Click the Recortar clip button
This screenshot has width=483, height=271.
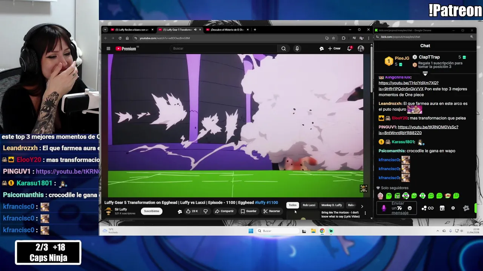(x=272, y=211)
